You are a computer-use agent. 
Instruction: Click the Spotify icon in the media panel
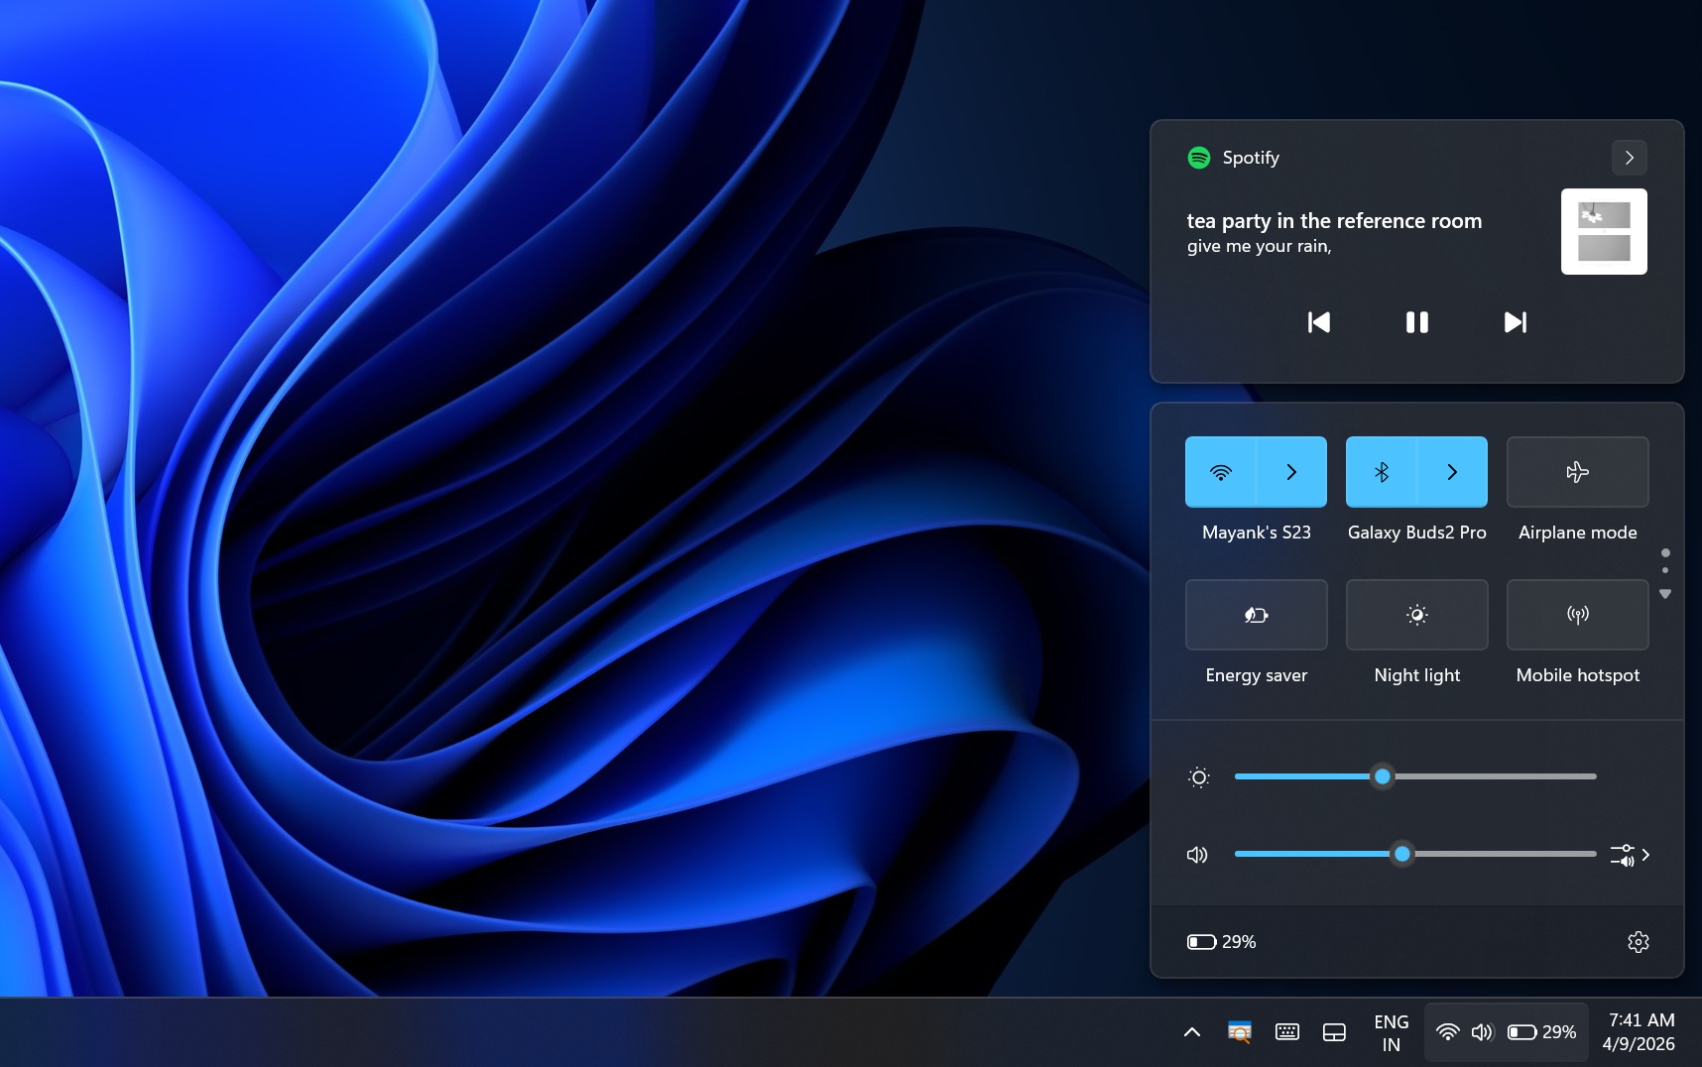(1199, 157)
